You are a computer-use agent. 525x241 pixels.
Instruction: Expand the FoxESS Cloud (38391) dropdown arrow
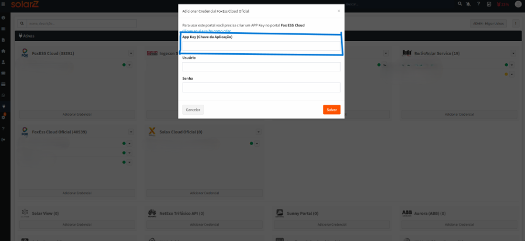(x=131, y=54)
